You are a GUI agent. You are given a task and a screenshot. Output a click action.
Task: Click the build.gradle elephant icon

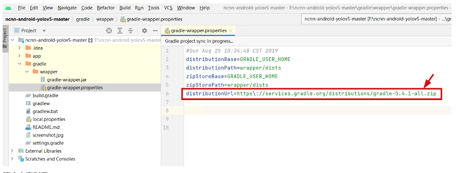tap(28, 95)
